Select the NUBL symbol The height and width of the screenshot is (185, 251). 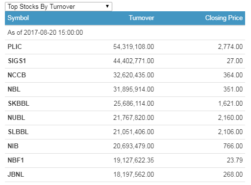(x=16, y=117)
